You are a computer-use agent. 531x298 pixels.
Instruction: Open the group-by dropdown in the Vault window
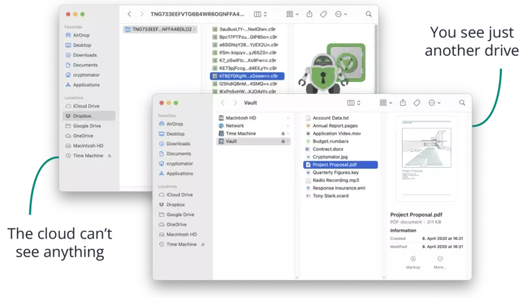[x=385, y=103]
